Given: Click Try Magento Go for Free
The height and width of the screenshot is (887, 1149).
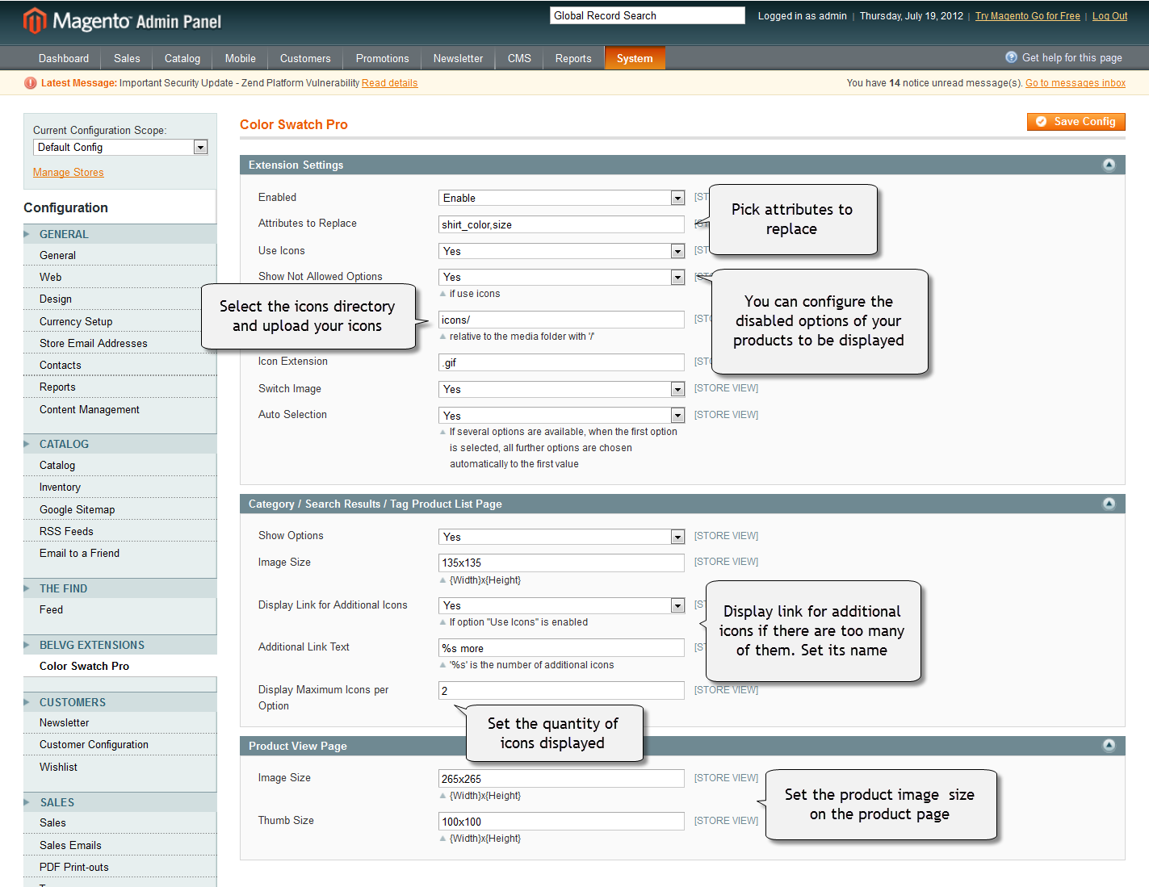Looking at the screenshot, I should pyautogui.click(x=1027, y=16).
